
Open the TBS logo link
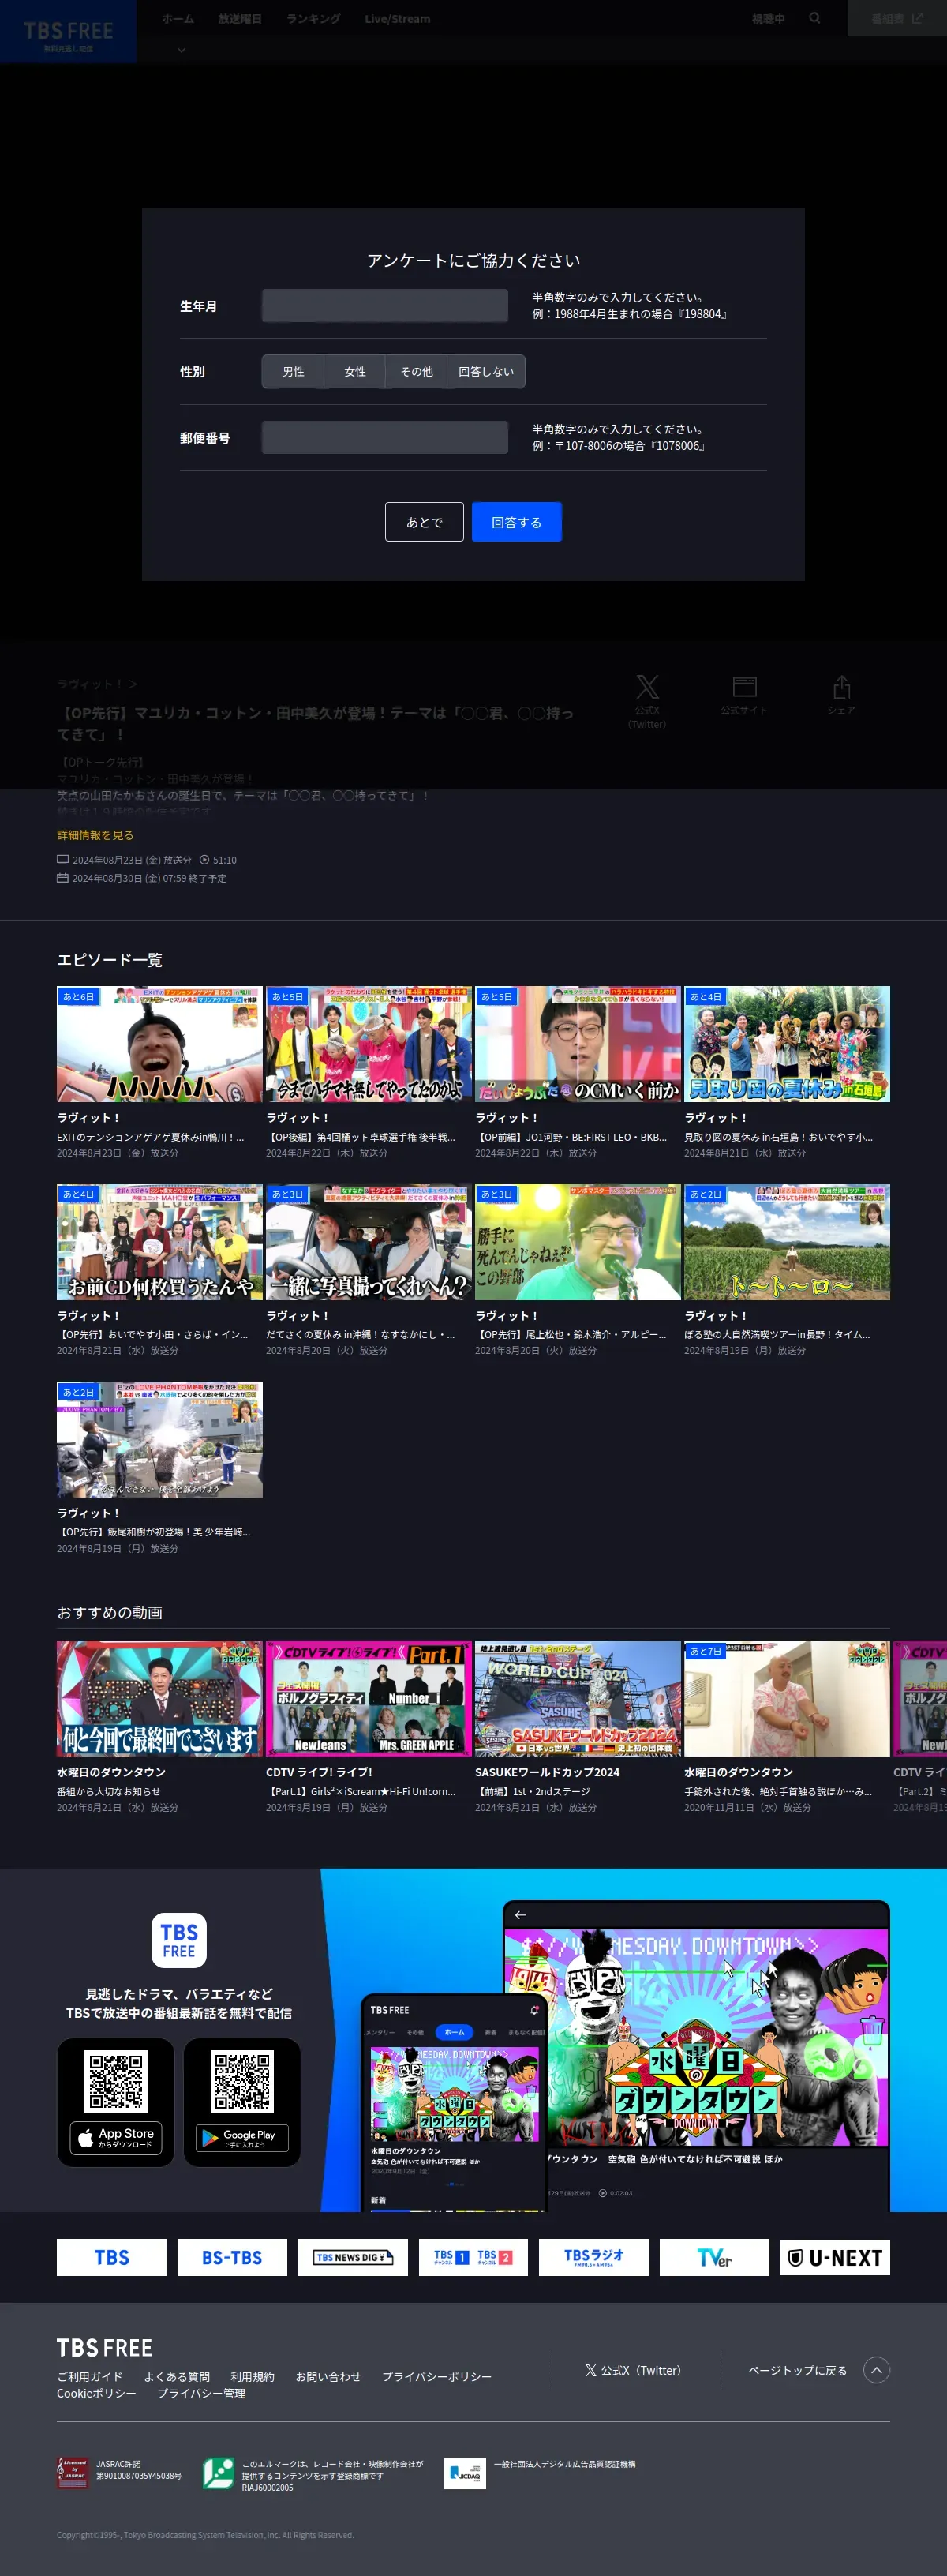click(x=111, y=2257)
